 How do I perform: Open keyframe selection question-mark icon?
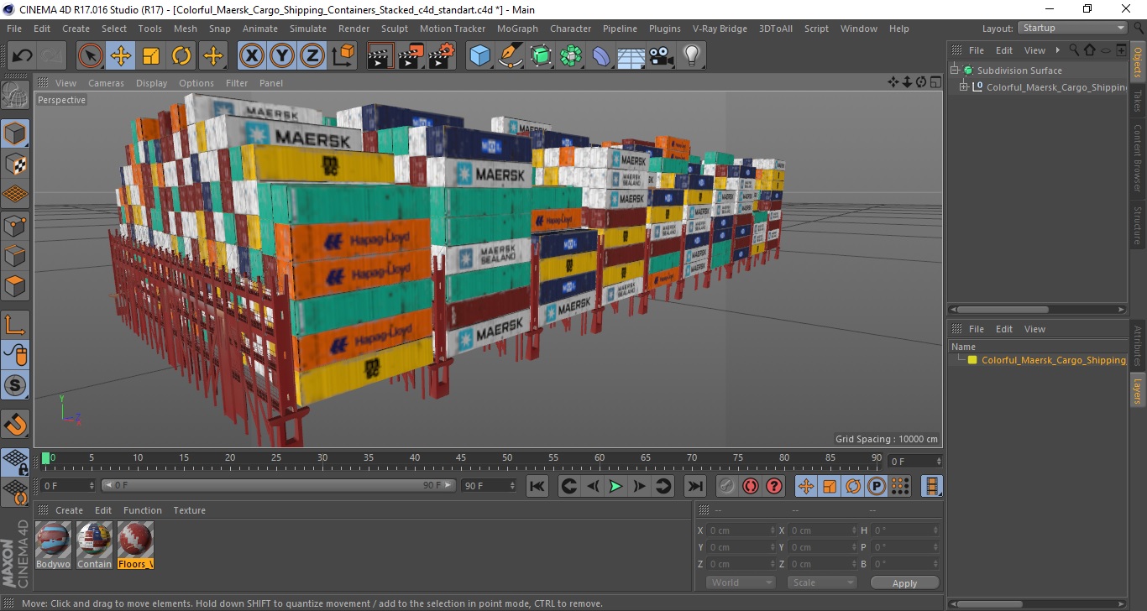(773, 486)
